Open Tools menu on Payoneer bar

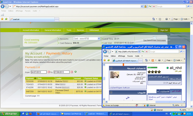pyautogui.click(x=69, y=30)
